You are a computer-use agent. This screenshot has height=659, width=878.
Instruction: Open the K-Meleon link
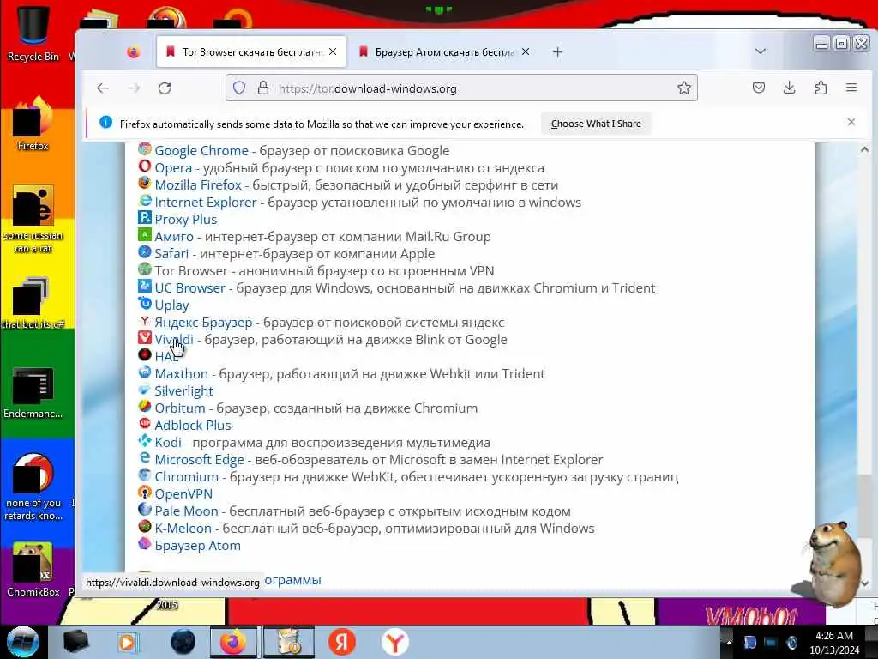[x=183, y=529]
